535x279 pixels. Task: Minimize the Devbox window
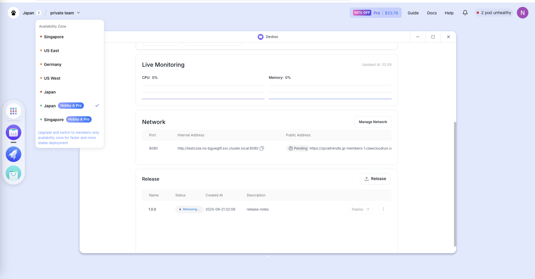(x=417, y=37)
